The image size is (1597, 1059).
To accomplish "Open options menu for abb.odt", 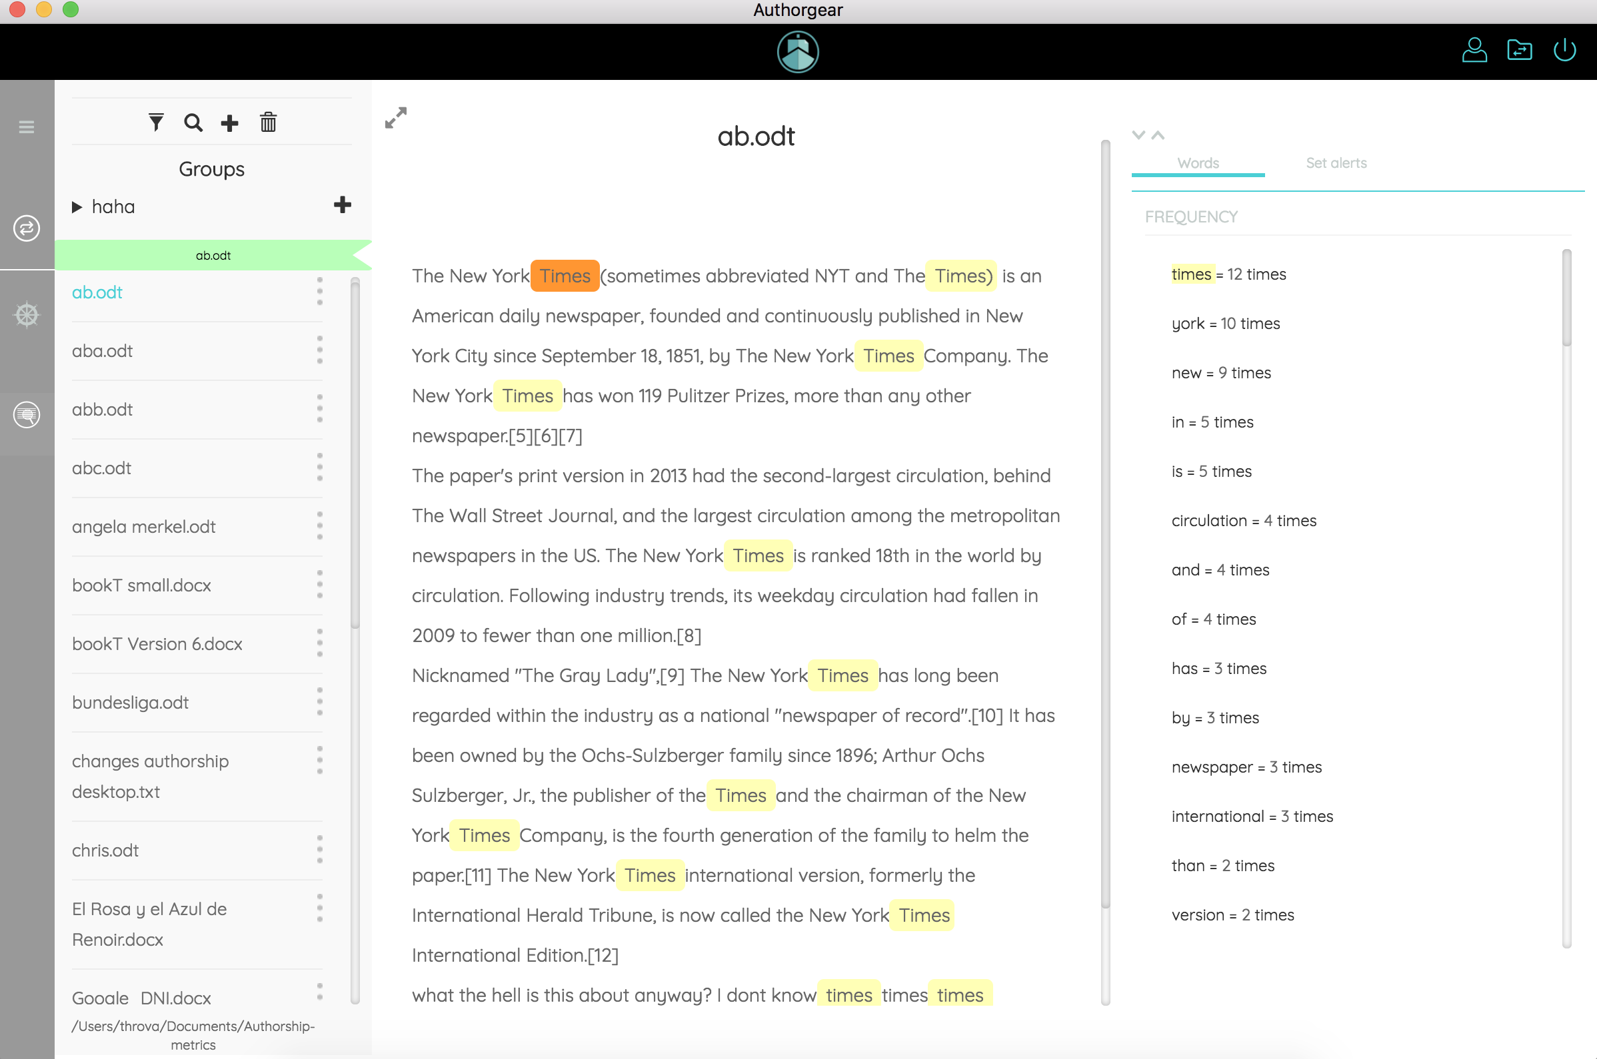I will 320,410.
